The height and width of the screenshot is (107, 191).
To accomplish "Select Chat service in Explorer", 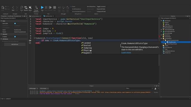I will pyautogui.click(x=166, y=49).
